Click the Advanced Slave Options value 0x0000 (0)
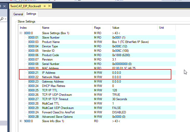This screenshot has width=190, height=132. click(119, 117)
